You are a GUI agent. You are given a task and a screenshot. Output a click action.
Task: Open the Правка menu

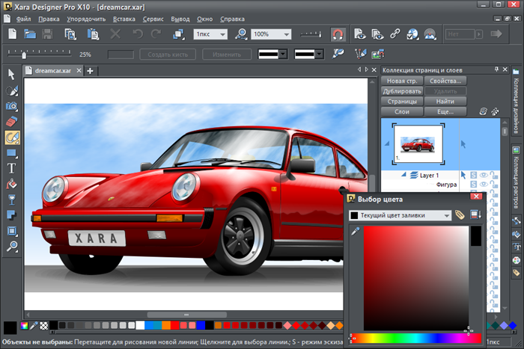(49, 19)
